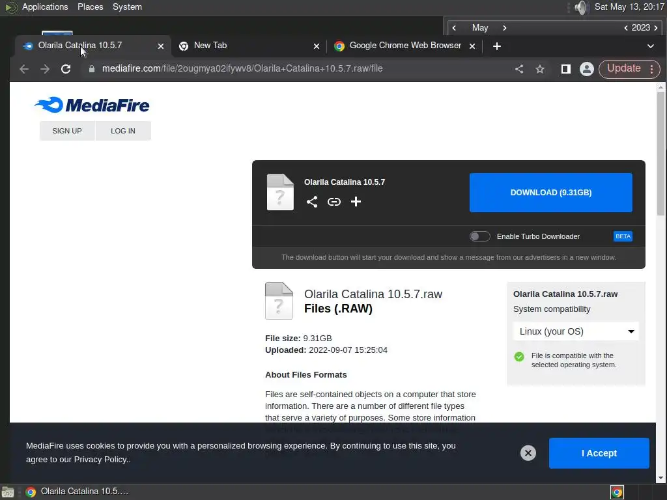The height and width of the screenshot is (500, 667).
Task: Click the 'About Files Formats' heading
Action: [x=306, y=375]
